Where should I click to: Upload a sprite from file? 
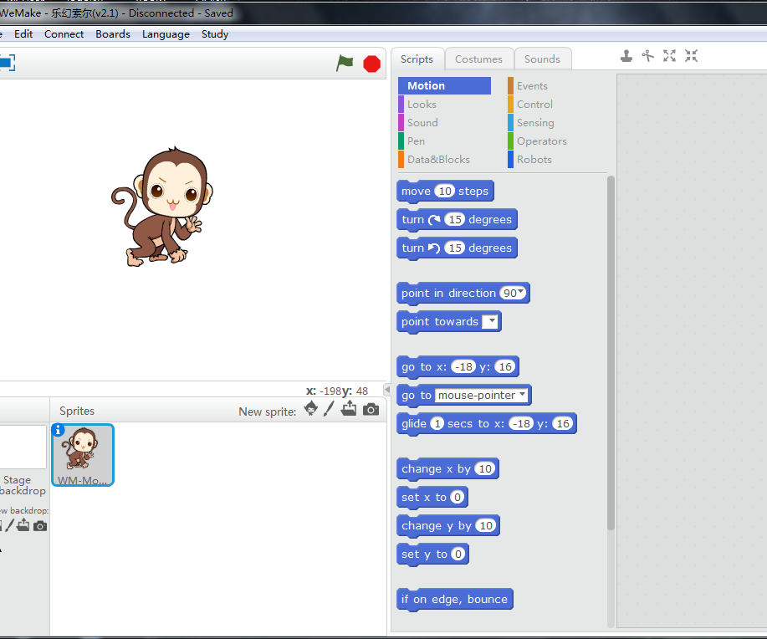pos(349,408)
